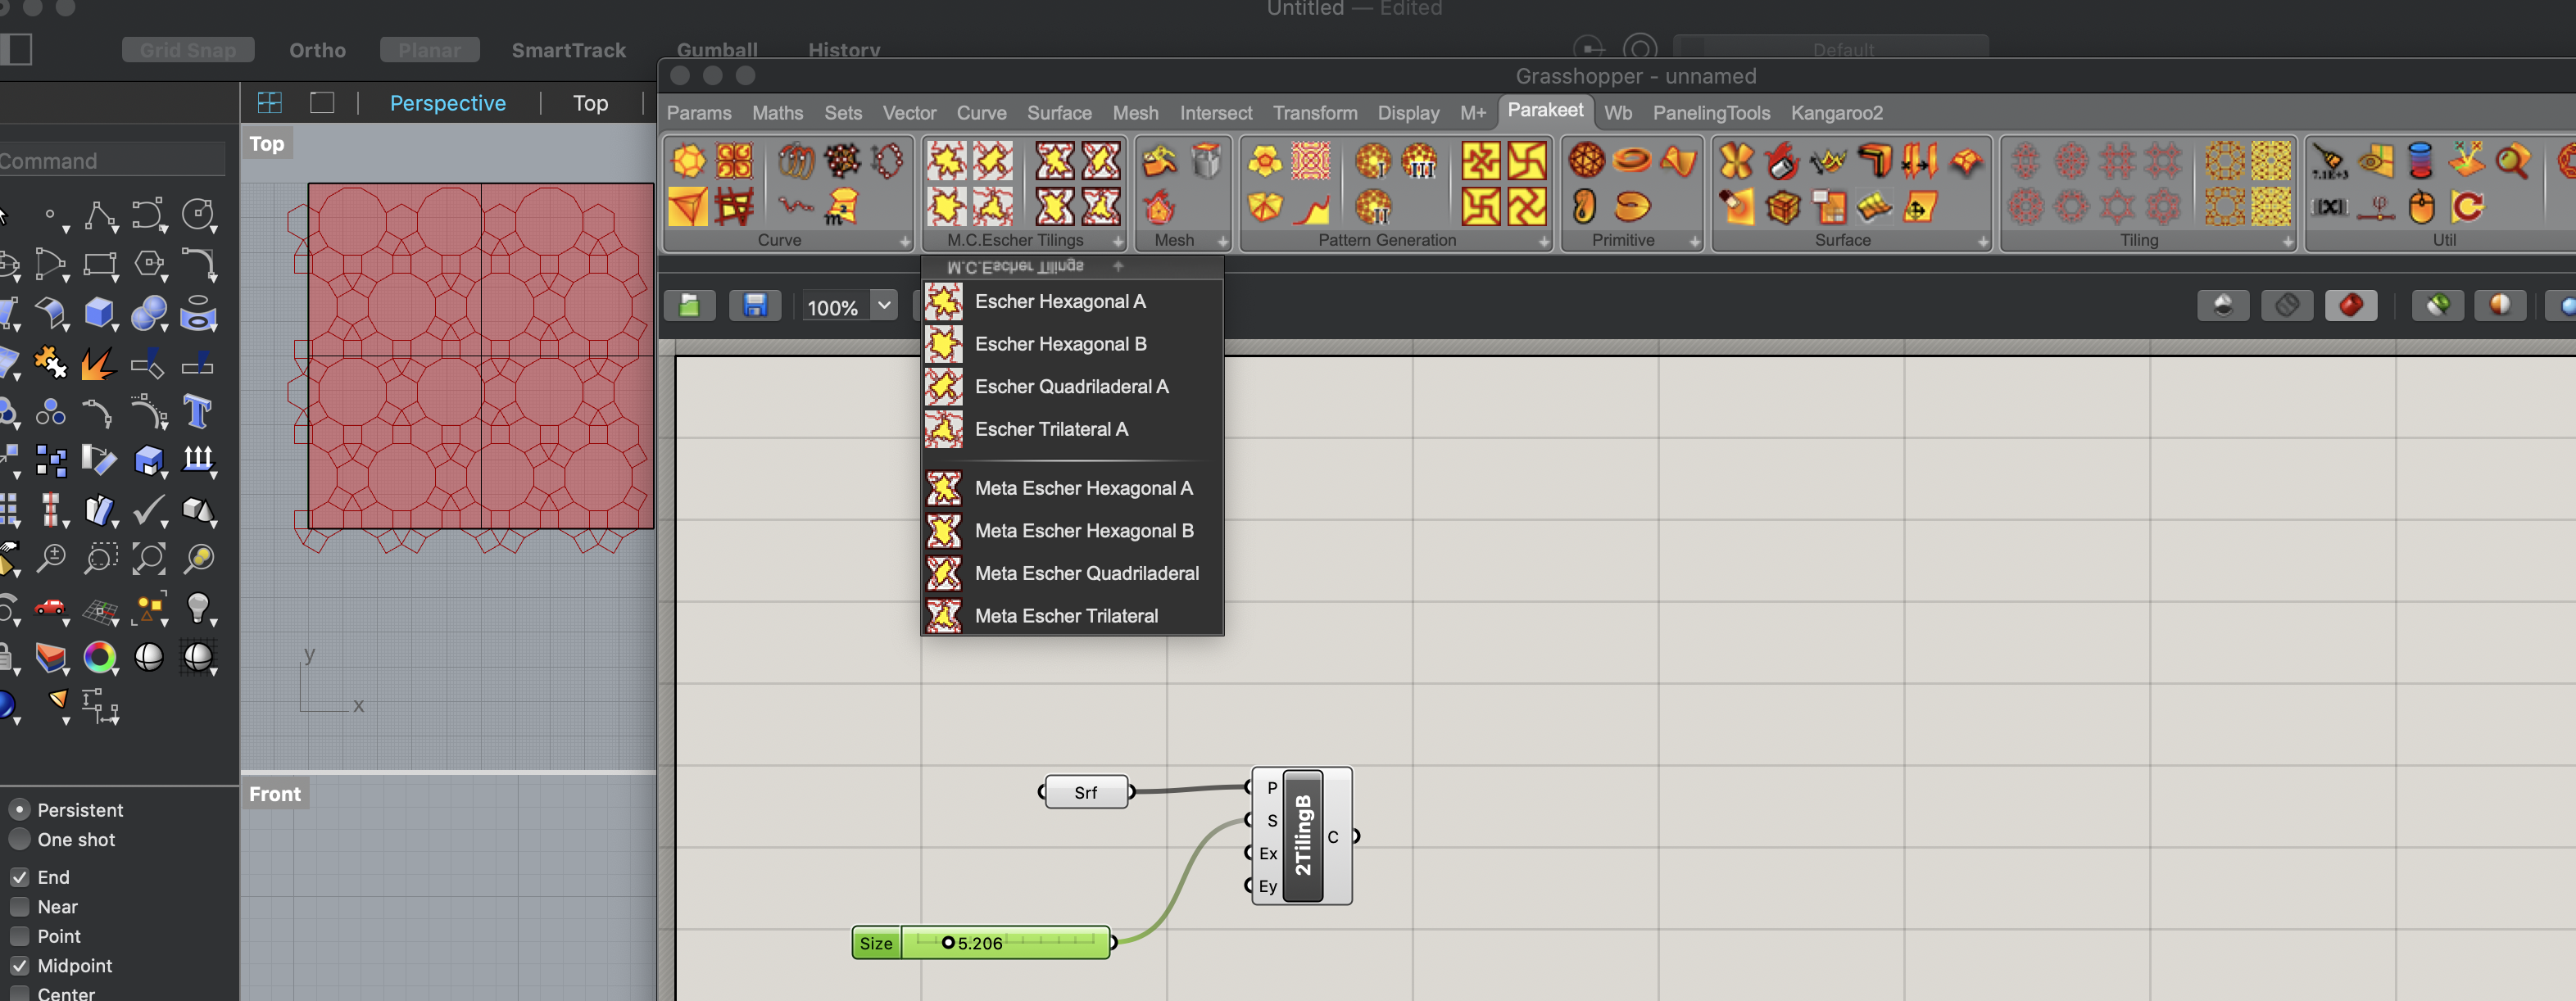The height and width of the screenshot is (1001, 2576).
Task: Click magnifier icon in Util panel
Action: tap(2513, 160)
